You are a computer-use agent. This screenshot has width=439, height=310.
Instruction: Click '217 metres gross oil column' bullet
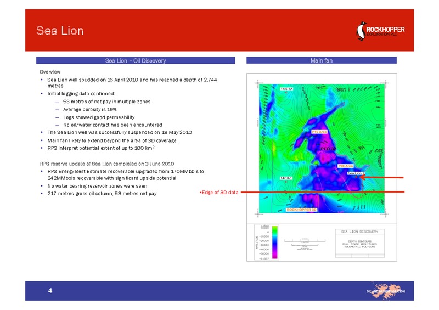pyautogui.click(x=102, y=193)
